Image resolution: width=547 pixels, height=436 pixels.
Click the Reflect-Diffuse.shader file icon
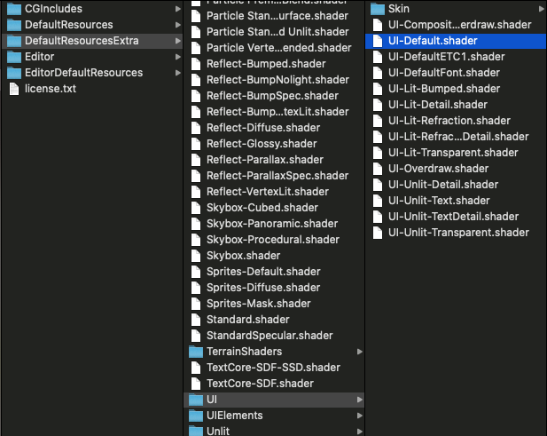tap(196, 128)
